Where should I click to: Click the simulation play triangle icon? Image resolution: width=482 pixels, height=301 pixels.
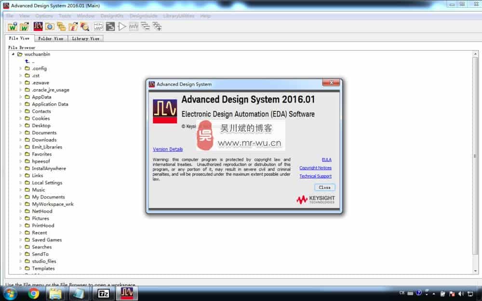point(122,26)
